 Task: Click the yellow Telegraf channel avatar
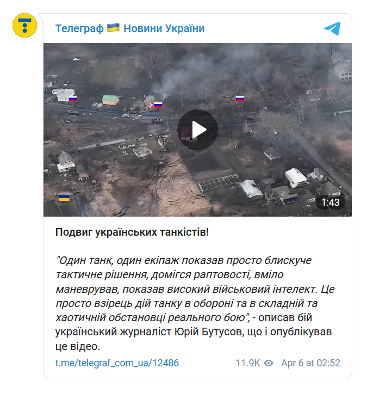click(x=24, y=26)
